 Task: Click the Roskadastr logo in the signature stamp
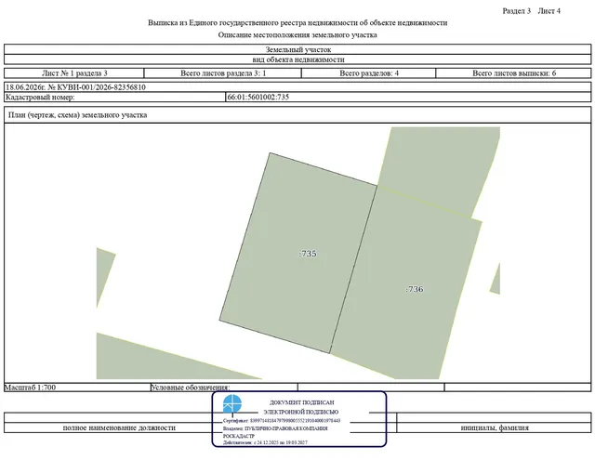click(x=232, y=404)
